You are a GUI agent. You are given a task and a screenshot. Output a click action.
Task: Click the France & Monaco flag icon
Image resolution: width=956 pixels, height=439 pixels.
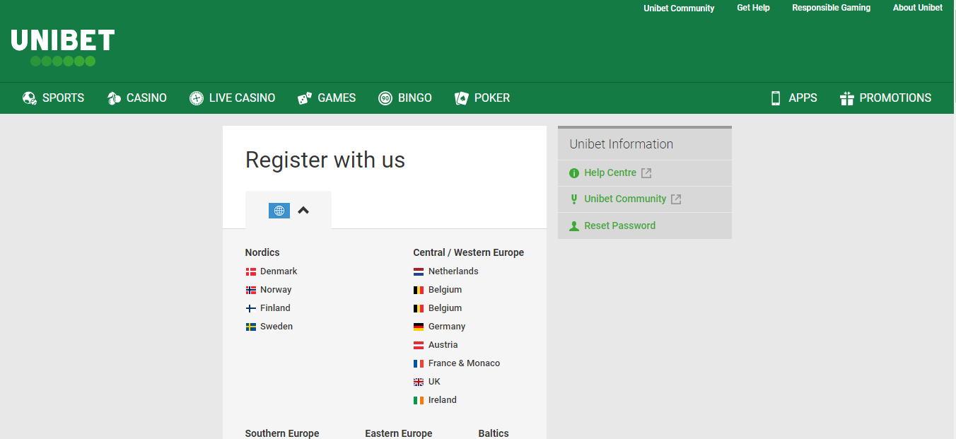(x=419, y=363)
